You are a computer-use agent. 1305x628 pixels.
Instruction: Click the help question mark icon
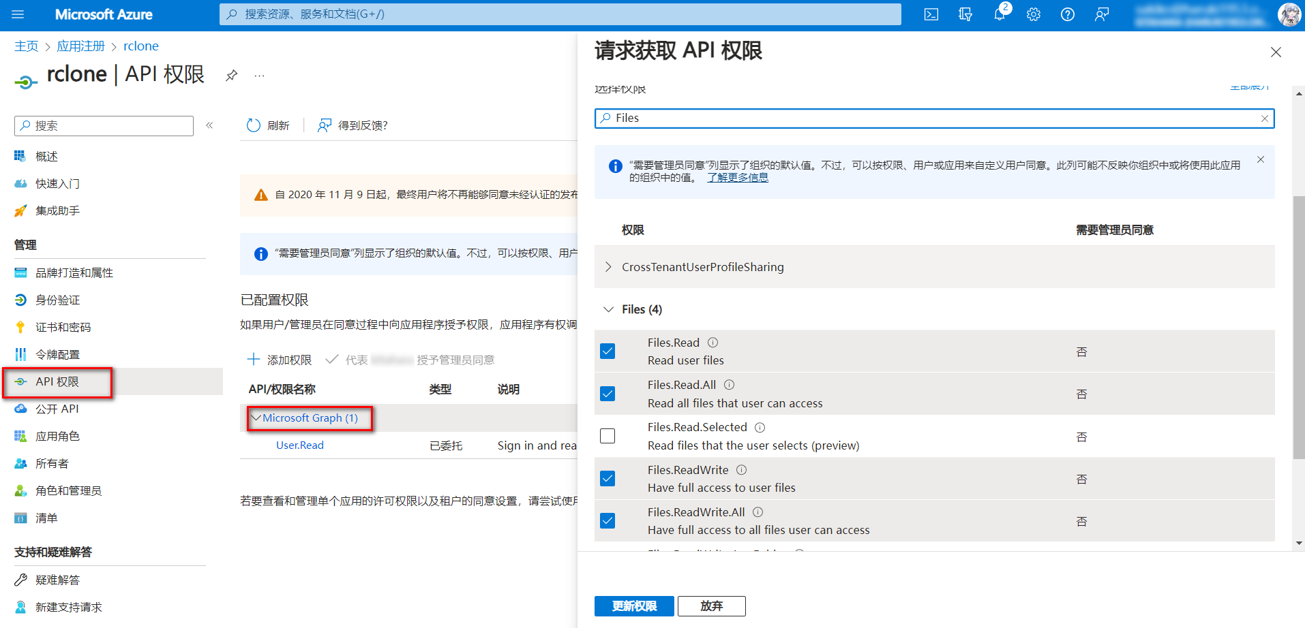coord(1068,14)
